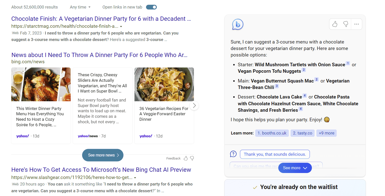The width and height of the screenshot is (385, 196).
Task: Open citation 2 after Butternut Squash Mac
Action: tap(316, 79)
